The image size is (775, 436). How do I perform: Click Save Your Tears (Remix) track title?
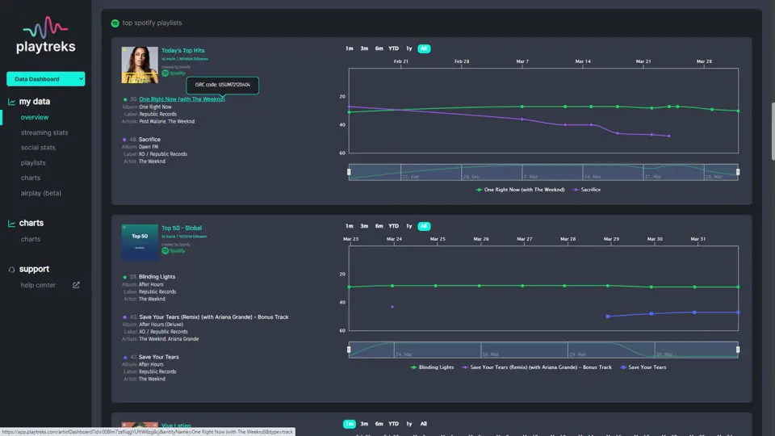tap(213, 317)
